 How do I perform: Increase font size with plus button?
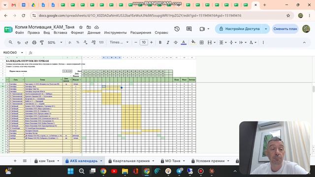[x=152, y=42]
